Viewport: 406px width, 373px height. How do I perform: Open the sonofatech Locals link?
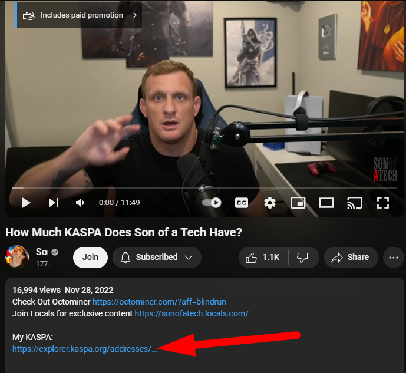pos(192,313)
